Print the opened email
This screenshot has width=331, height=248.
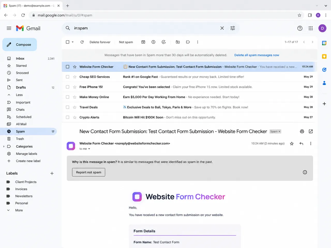point(302,131)
